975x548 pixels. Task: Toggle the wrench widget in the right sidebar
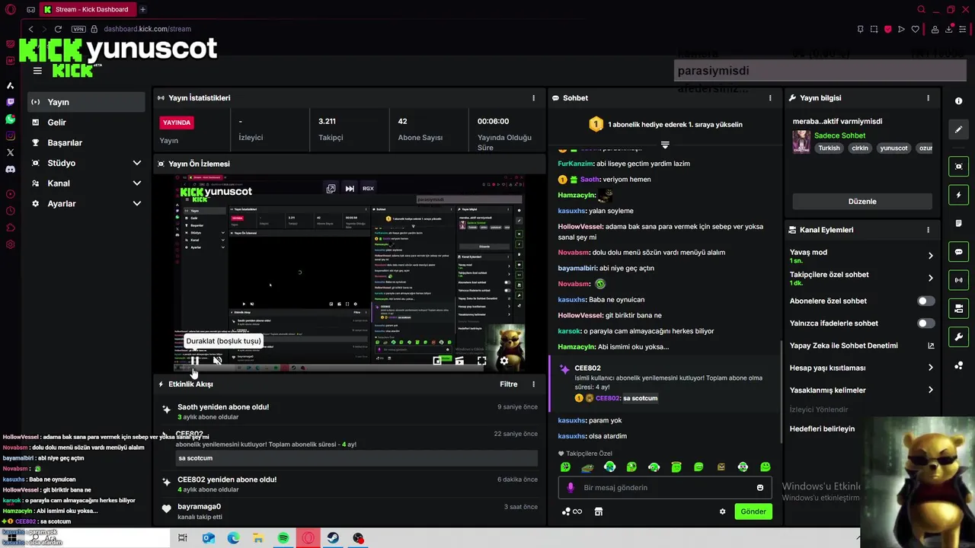tap(958, 336)
